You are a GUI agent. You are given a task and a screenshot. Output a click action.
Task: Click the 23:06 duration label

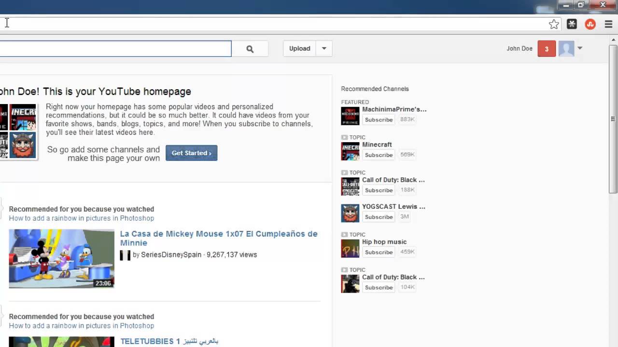tap(103, 283)
